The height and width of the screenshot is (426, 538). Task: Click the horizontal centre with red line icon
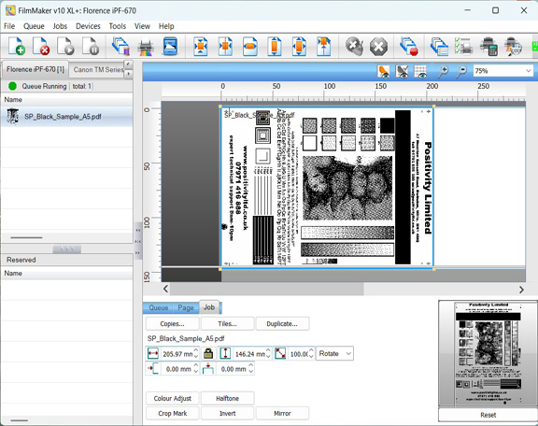225,46
